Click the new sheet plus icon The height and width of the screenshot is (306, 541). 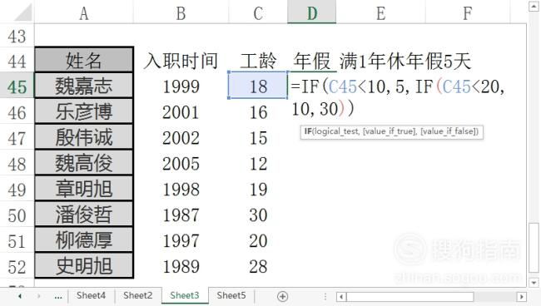(283, 296)
